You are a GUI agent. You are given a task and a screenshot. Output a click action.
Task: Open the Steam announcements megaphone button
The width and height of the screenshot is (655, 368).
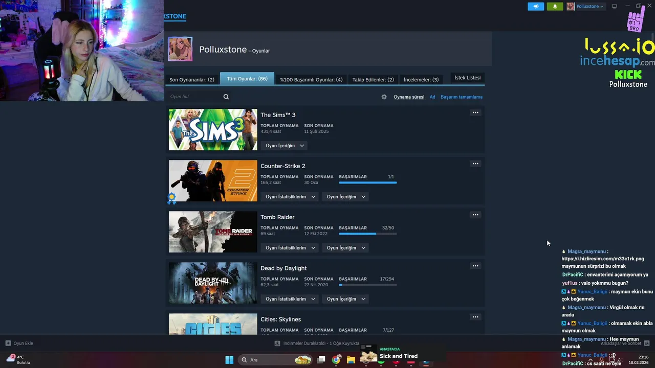[x=536, y=7]
